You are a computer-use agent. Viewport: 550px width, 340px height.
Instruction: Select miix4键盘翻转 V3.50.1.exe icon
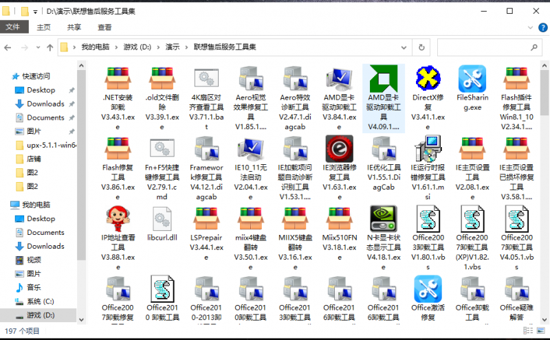pos(250,218)
